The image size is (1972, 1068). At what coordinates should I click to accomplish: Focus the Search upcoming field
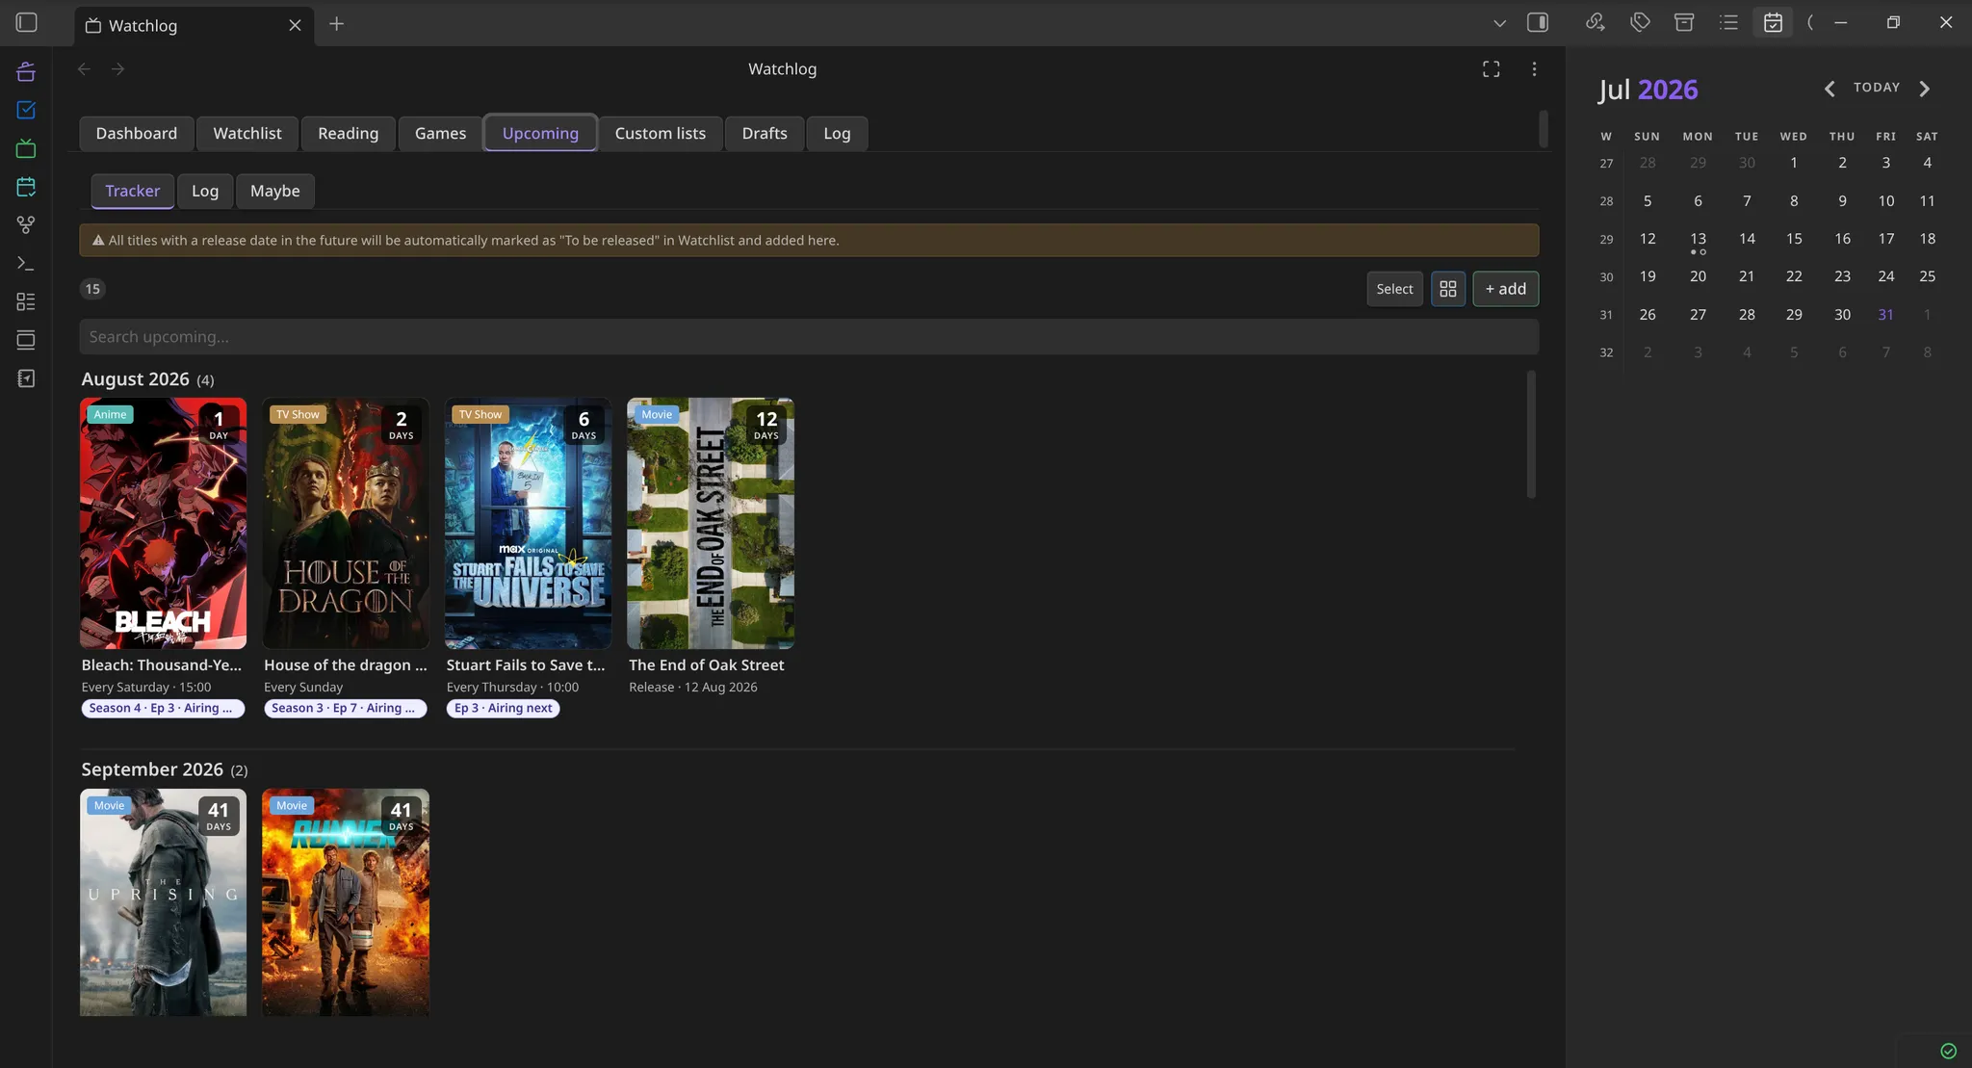[x=809, y=337]
